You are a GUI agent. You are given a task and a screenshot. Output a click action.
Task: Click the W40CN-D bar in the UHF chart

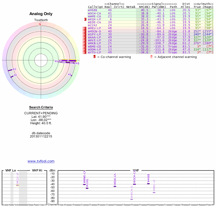pyautogui.click(x=131, y=199)
